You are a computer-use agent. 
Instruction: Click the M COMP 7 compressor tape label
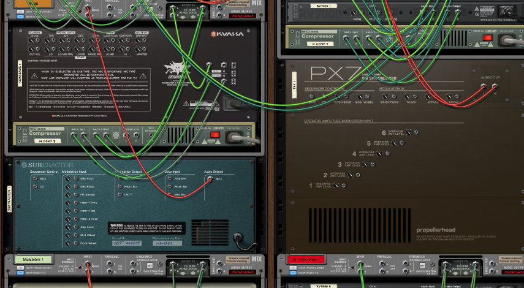coord(320,44)
